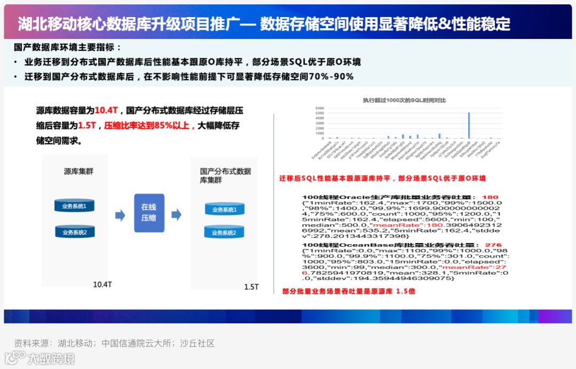
Task: Select the 源库集群 label
Action: [78, 171]
